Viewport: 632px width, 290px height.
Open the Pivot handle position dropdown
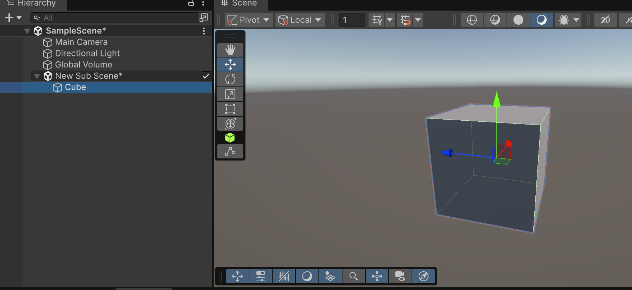(x=248, y=20)
